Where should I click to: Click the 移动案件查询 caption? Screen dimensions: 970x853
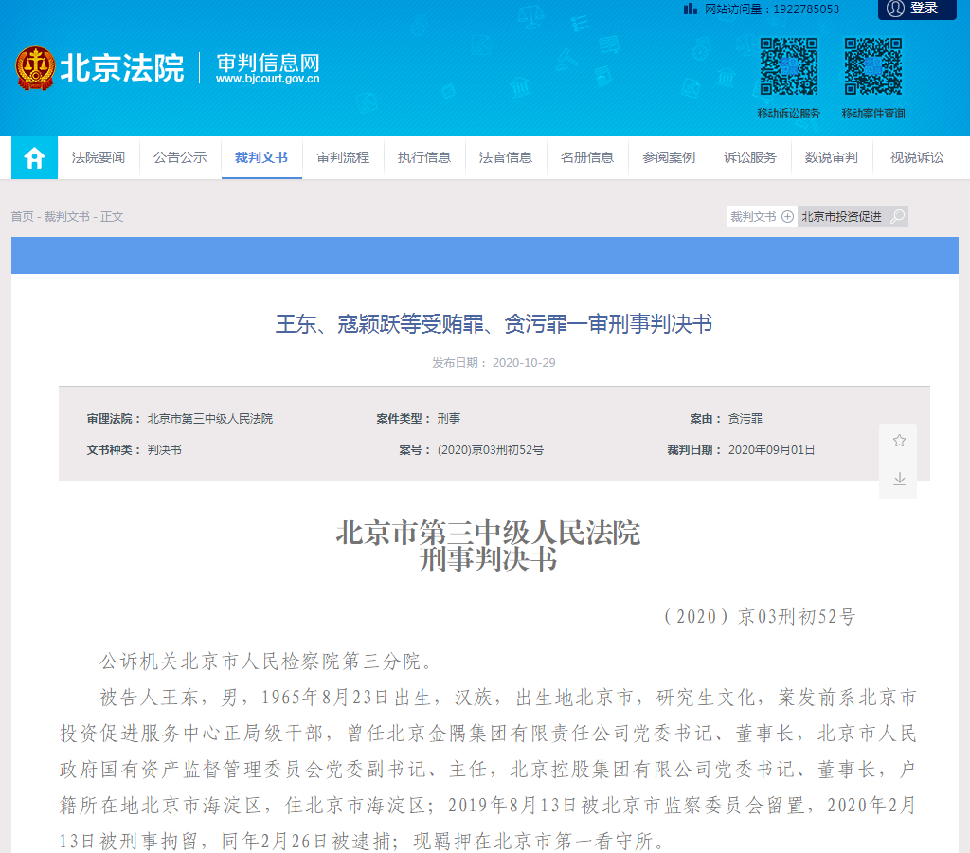[x=873, y=114]
